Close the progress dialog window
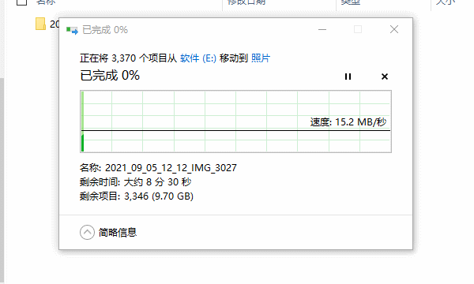Screen dimensions: 474x284 394,29
